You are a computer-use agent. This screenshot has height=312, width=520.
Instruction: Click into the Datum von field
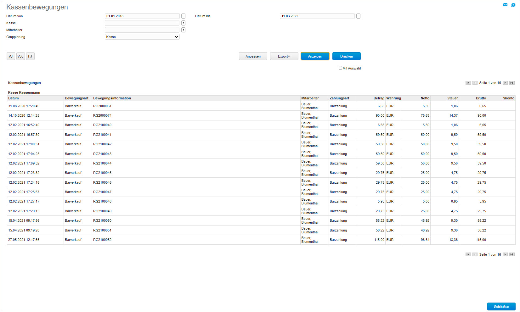142,16
